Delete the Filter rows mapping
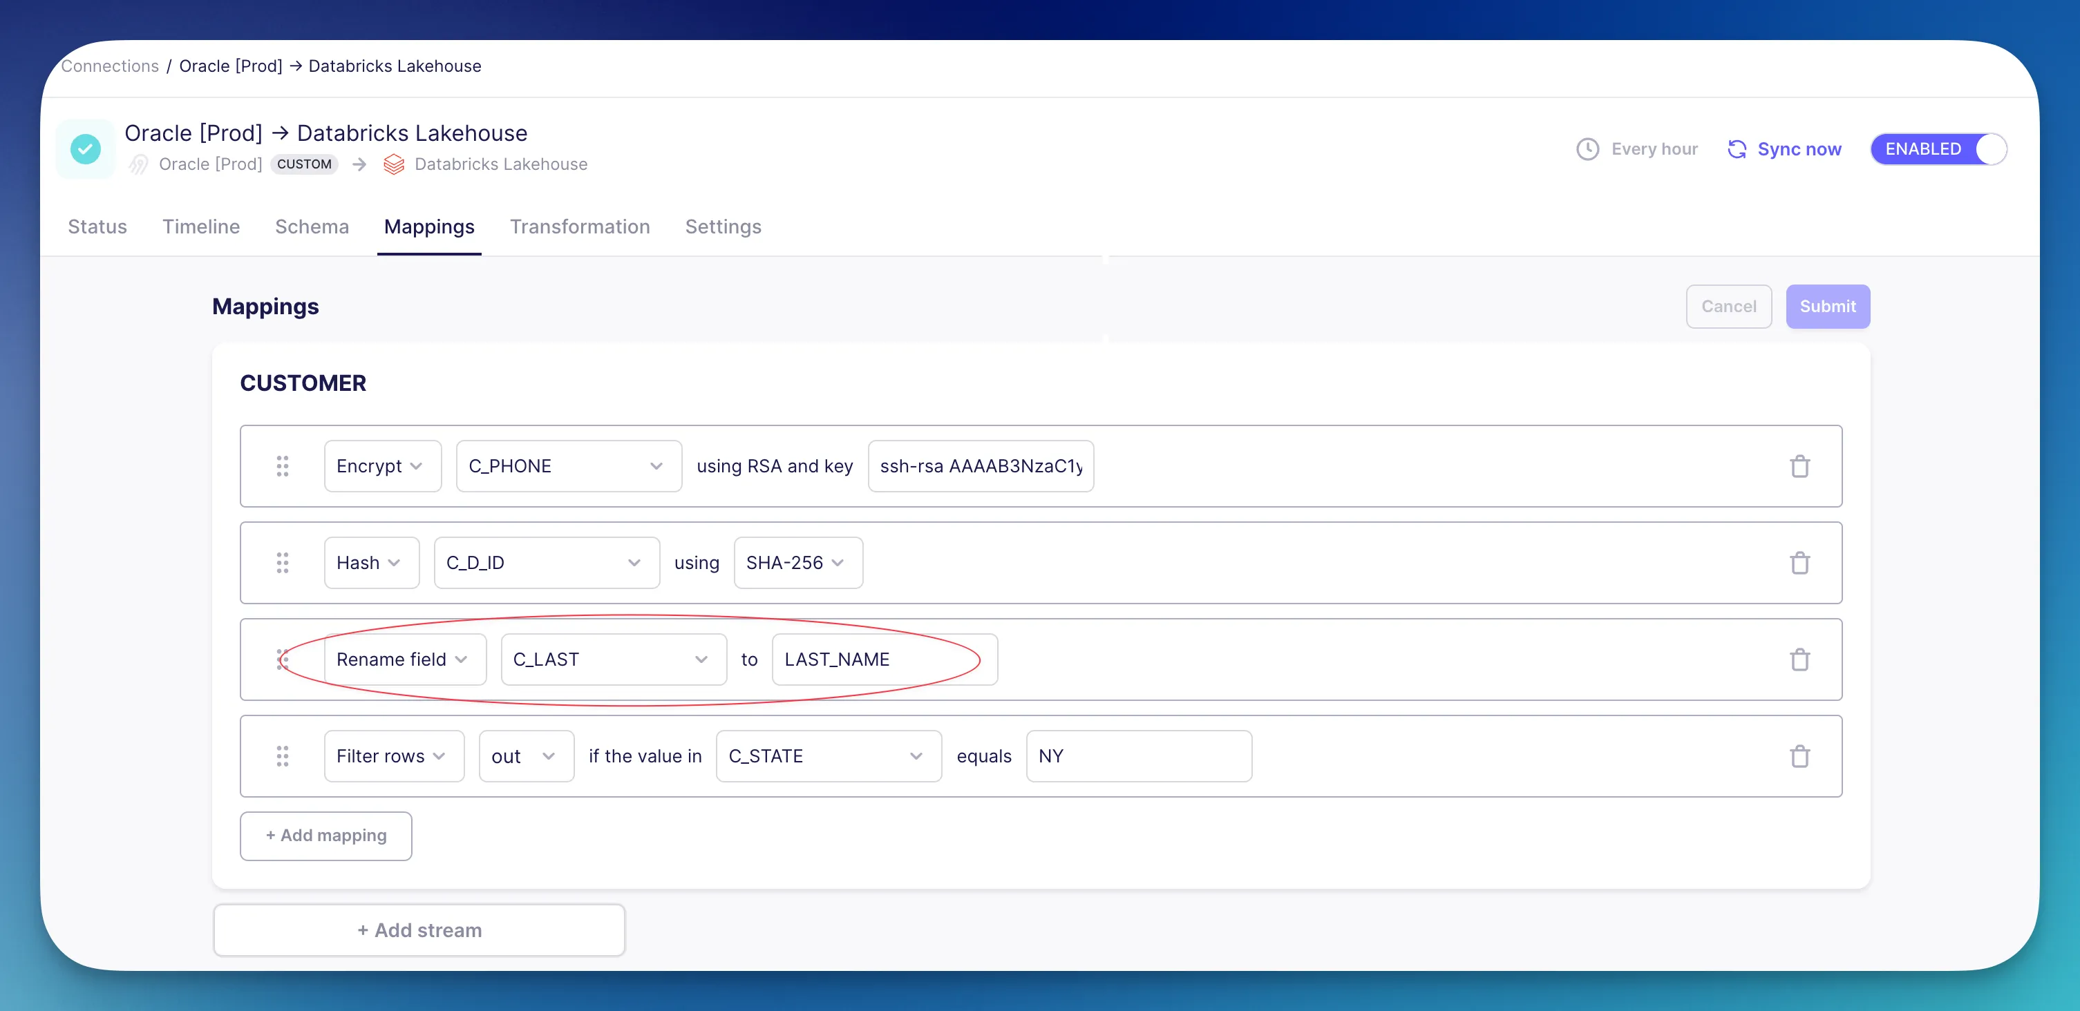Viewport: 2080px width, 1011px height. [1799, 757]
